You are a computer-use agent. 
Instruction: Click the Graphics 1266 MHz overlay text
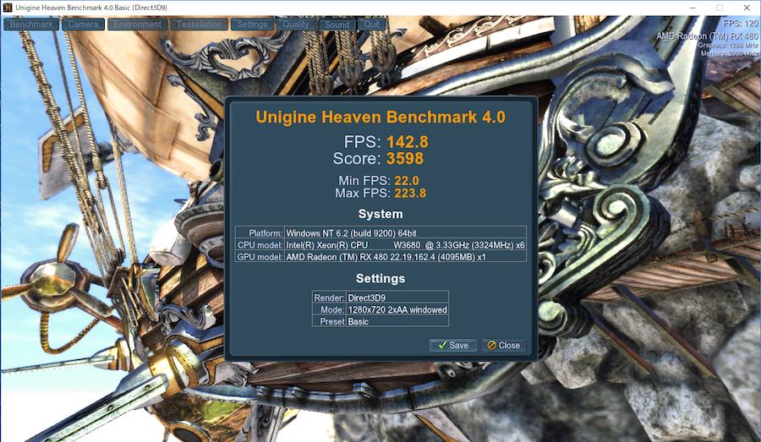pos(727,45)
